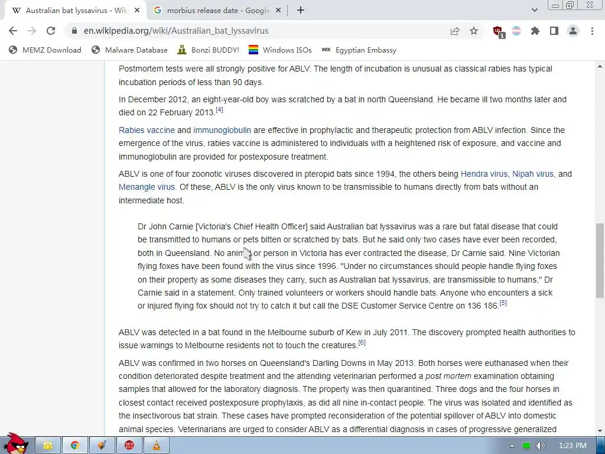Image resolution: width=605 pixels, height=454 pixels.
Task: Follow the immunoglobulin link
Action: click(x=222, y=131)
